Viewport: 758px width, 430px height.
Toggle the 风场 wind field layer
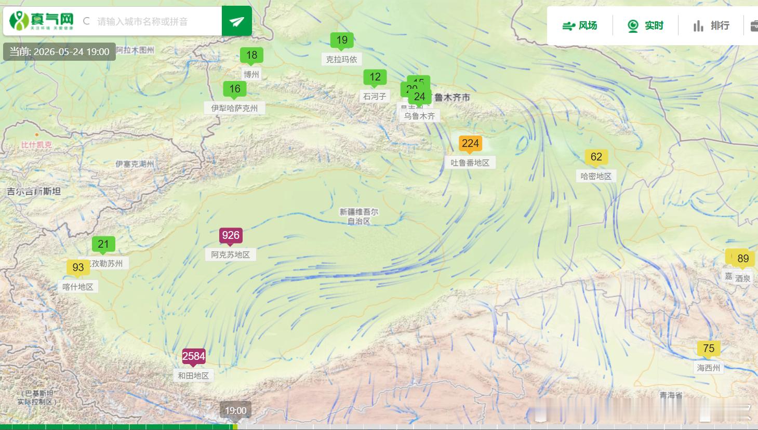coord(580,25)
